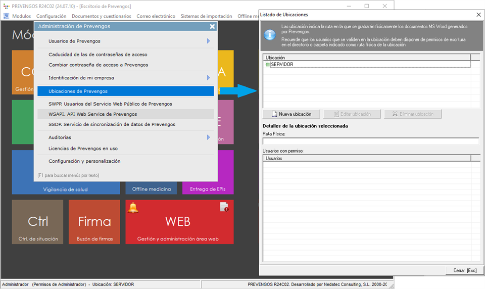Open the Configuración menu in menu bar

(51, 16)
